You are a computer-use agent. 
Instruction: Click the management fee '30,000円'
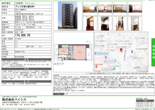18,39
